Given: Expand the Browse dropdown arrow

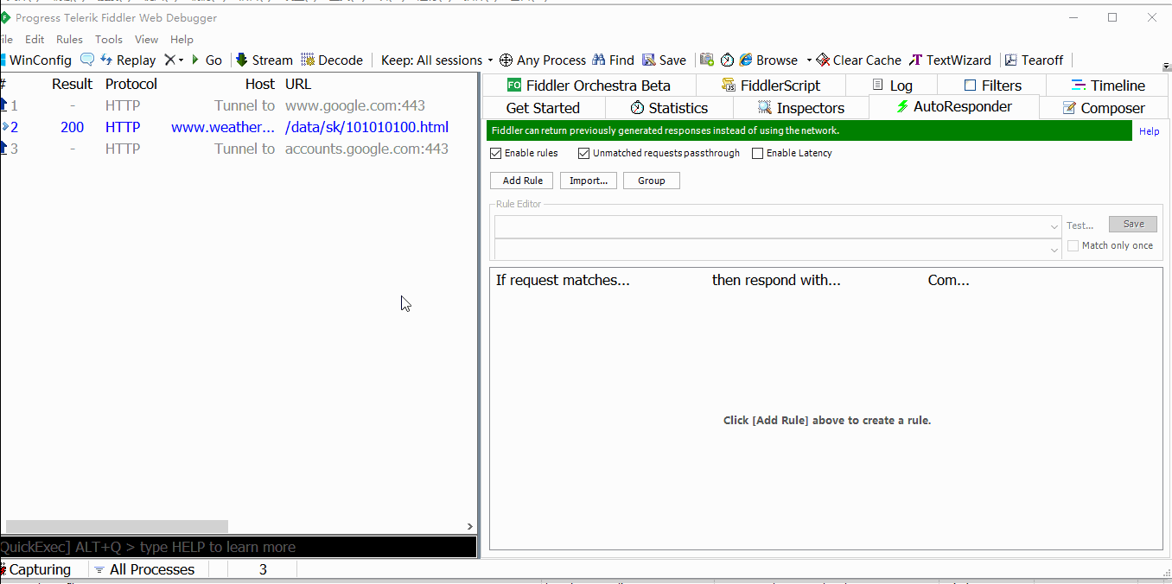Looking at the screenshot, I should (x=809, y=60).
